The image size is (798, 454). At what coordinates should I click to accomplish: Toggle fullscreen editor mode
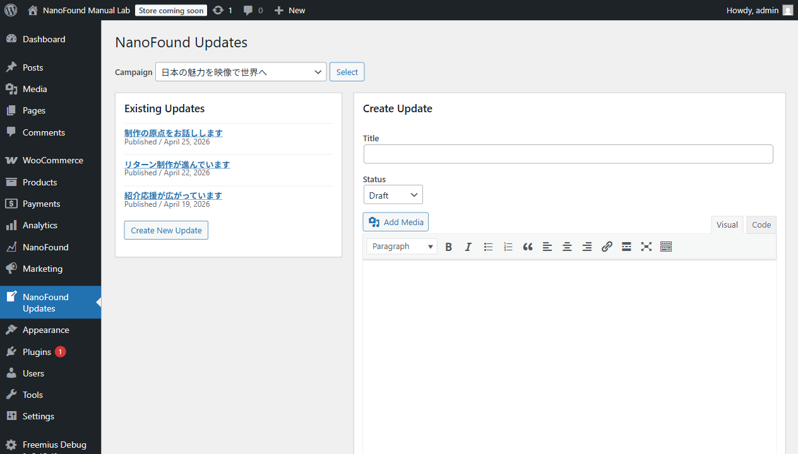[x=646, y=247]
